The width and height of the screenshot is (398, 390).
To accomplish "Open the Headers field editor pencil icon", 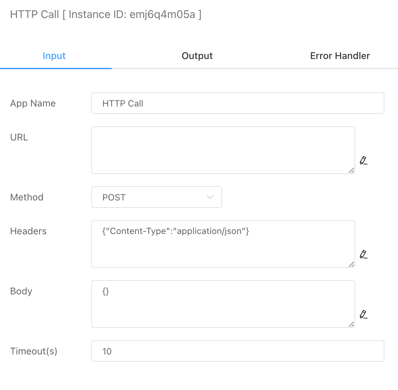I will coord(364,254).
